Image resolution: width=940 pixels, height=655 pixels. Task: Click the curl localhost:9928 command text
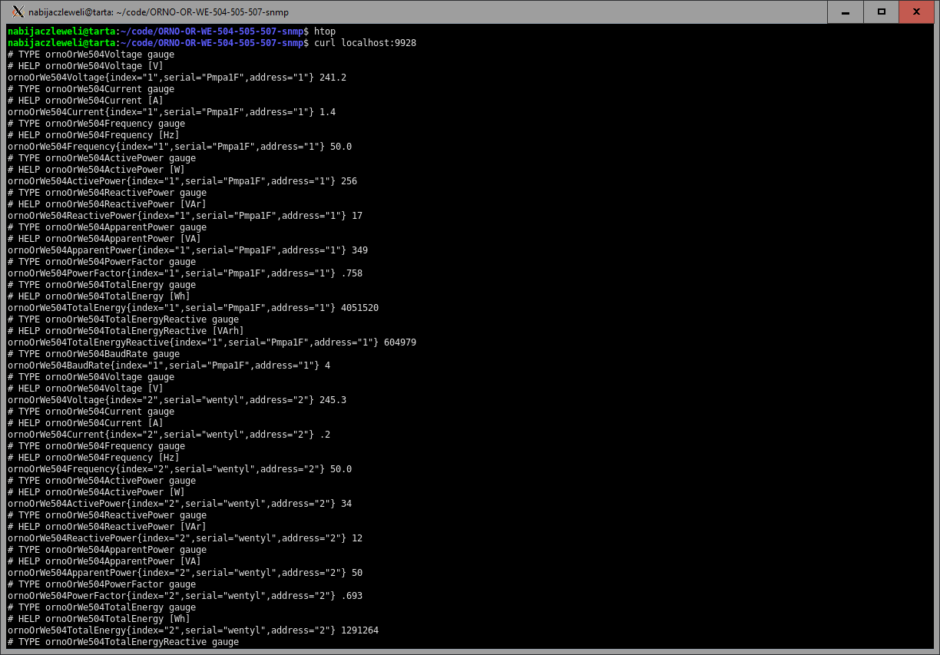[365, 43]
